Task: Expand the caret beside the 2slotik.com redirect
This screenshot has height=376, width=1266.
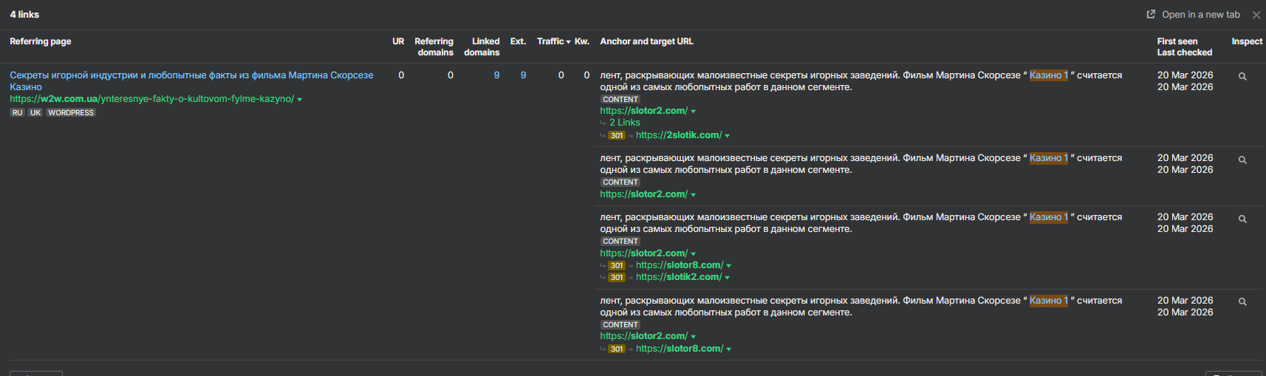Action: point(728,136)
